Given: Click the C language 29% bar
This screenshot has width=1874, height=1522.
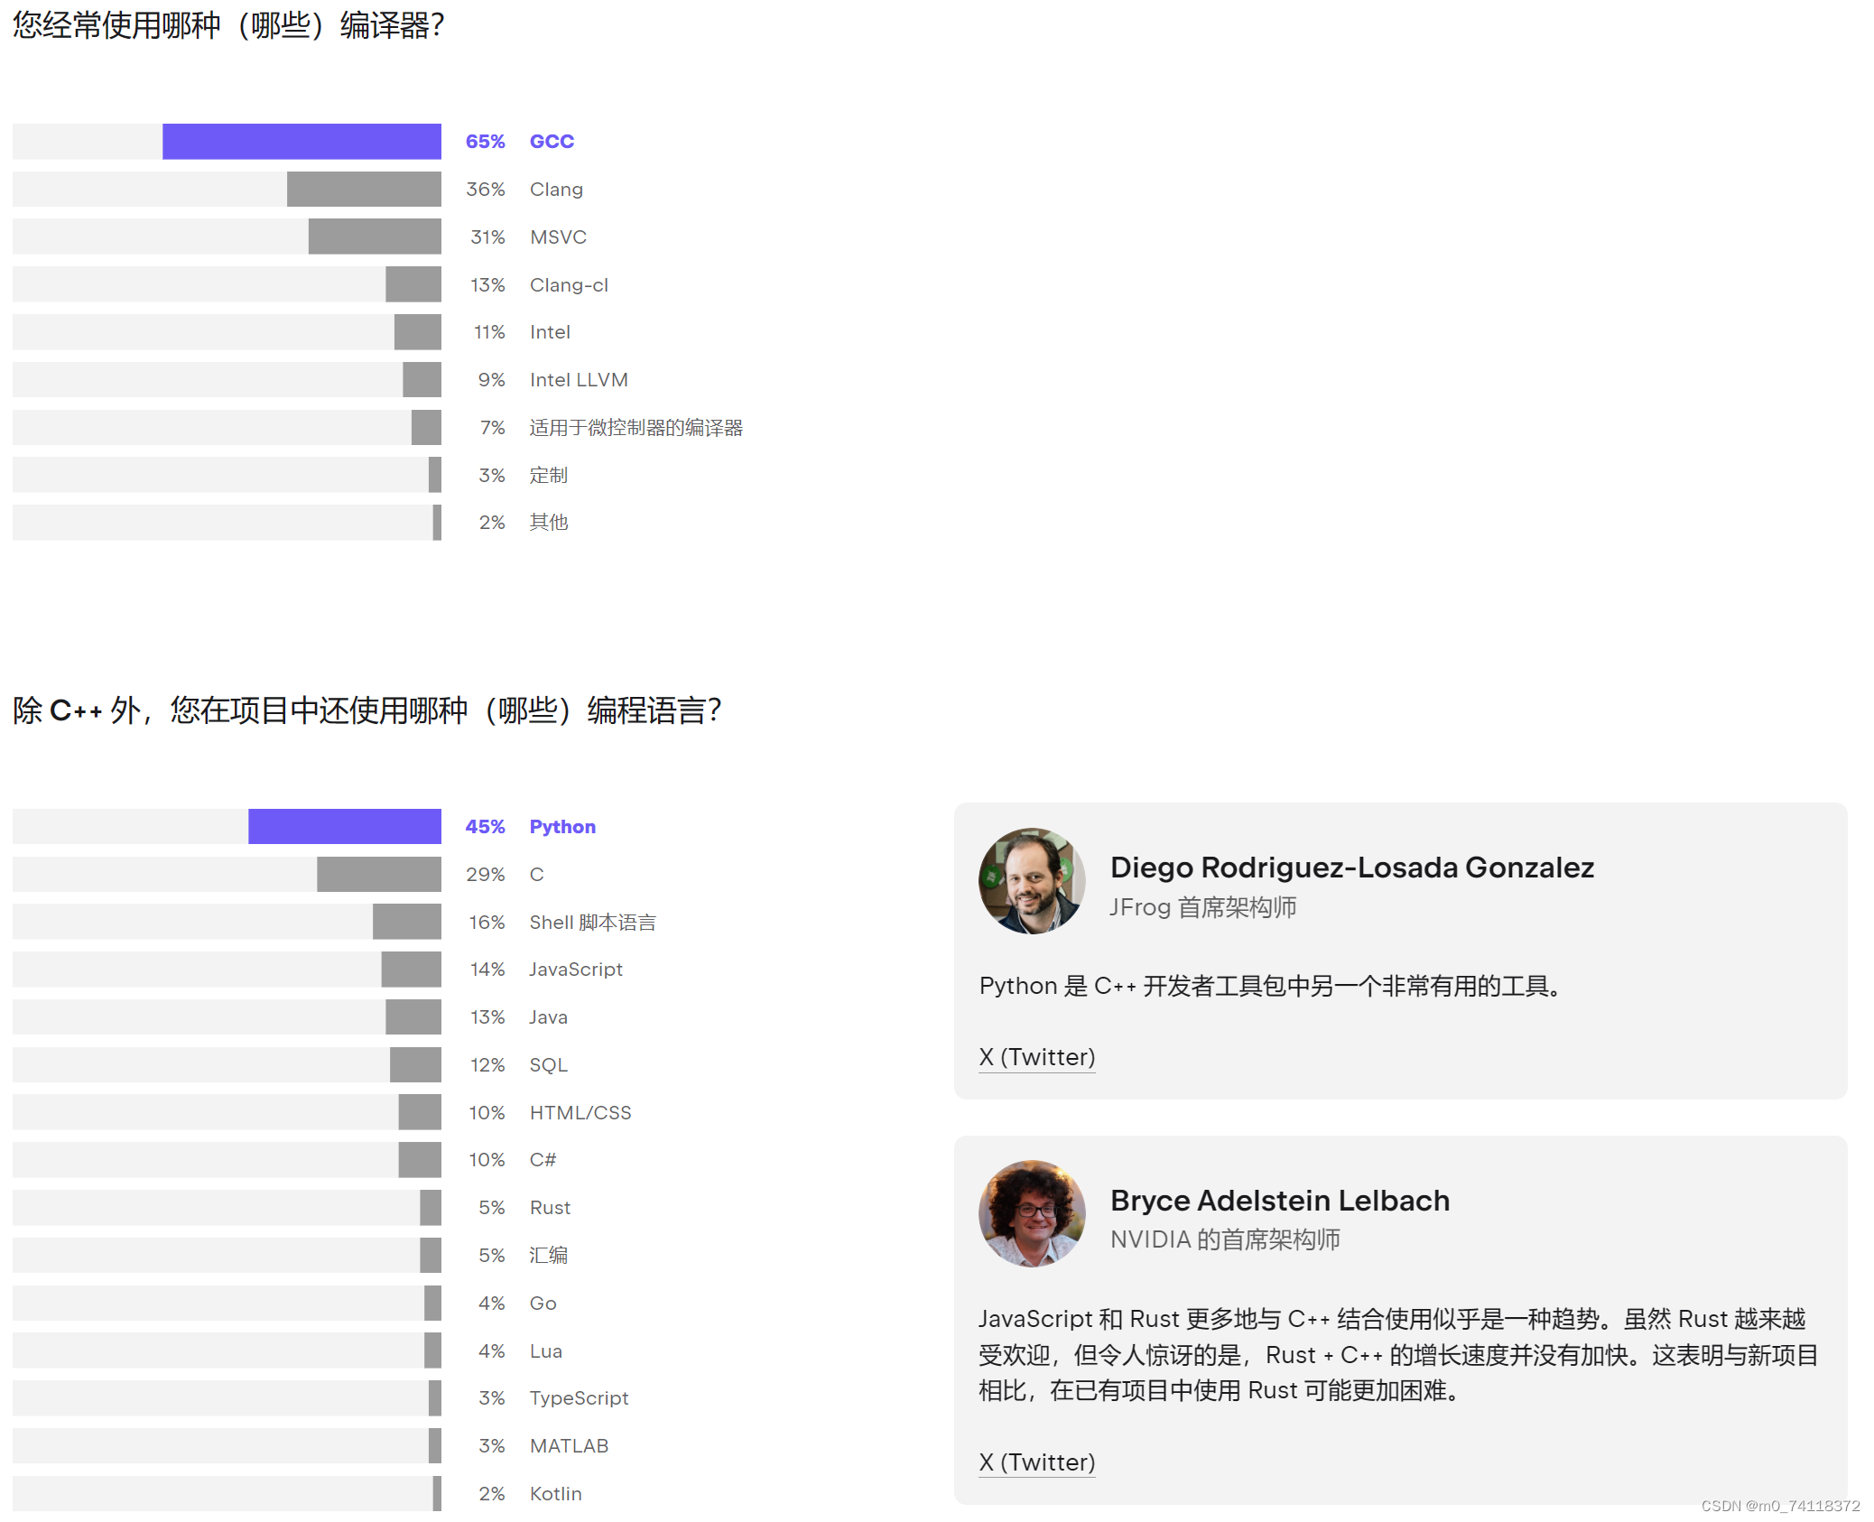Looking at the screenshot, I should point(379,875).
